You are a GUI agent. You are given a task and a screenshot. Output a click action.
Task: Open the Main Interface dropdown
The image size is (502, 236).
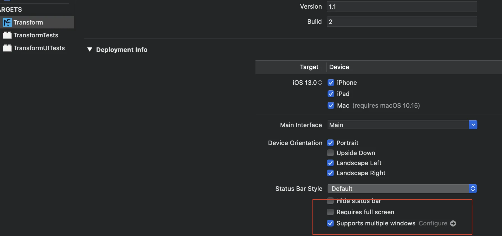pyautogui.click(x=473, y=125)
